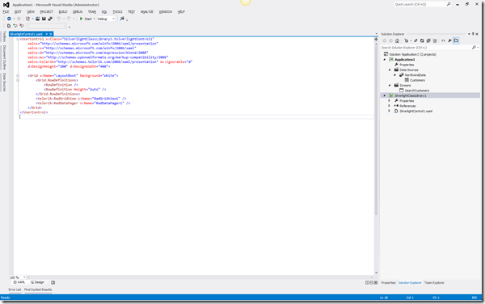The height and width of the screenshot is (304, 485).
Task: Switch to the Team Explorer tab
Action: click(x=434, y=283)
